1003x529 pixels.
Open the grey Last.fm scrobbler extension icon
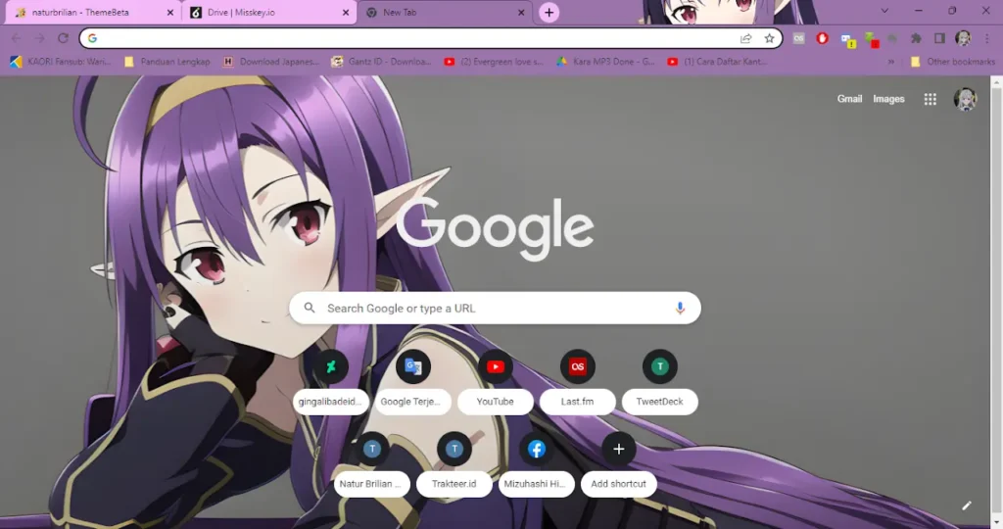point(798,38)
